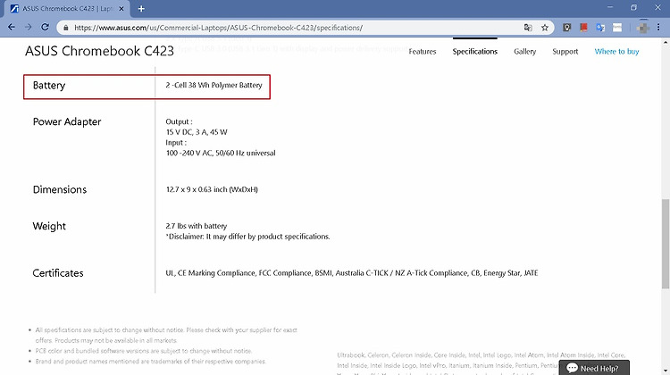Click the Where to buy link
This screenshot has width=670, height=375.
[616, 52]
